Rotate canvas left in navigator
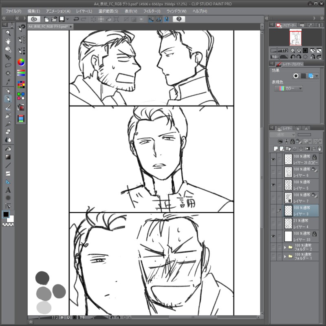This screenshot has width=326, height=326. coord(293,57)
